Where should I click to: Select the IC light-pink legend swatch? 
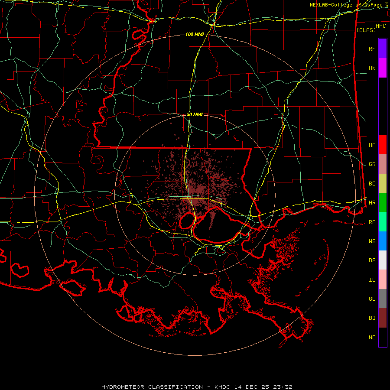click(x=383, y=279)
